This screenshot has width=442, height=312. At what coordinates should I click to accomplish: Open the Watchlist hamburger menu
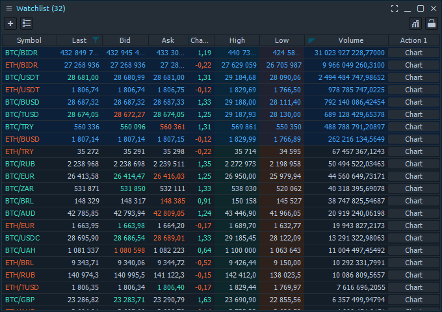coord(9,8)
